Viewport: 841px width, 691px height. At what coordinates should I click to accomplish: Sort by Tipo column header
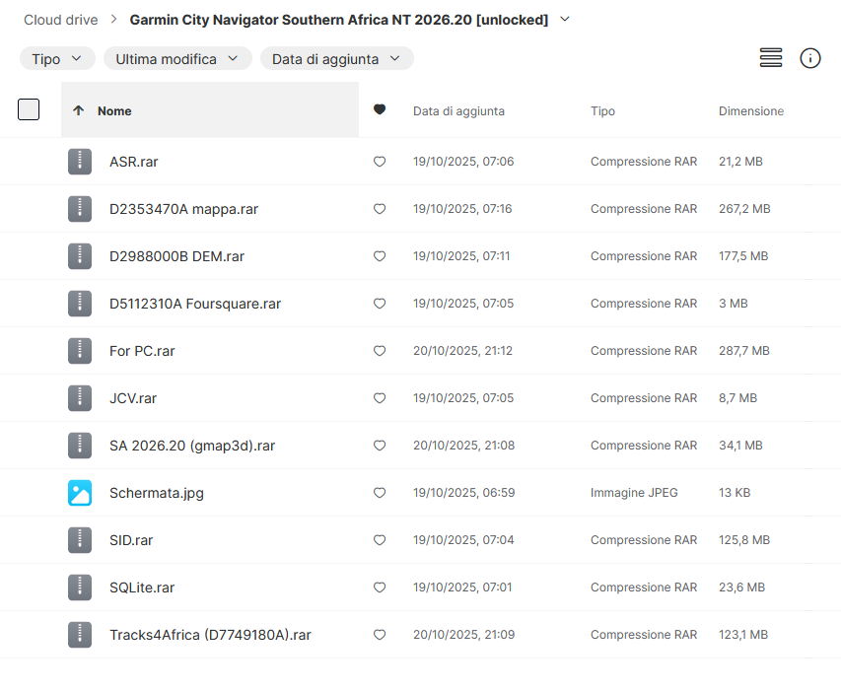pos(602,111)
